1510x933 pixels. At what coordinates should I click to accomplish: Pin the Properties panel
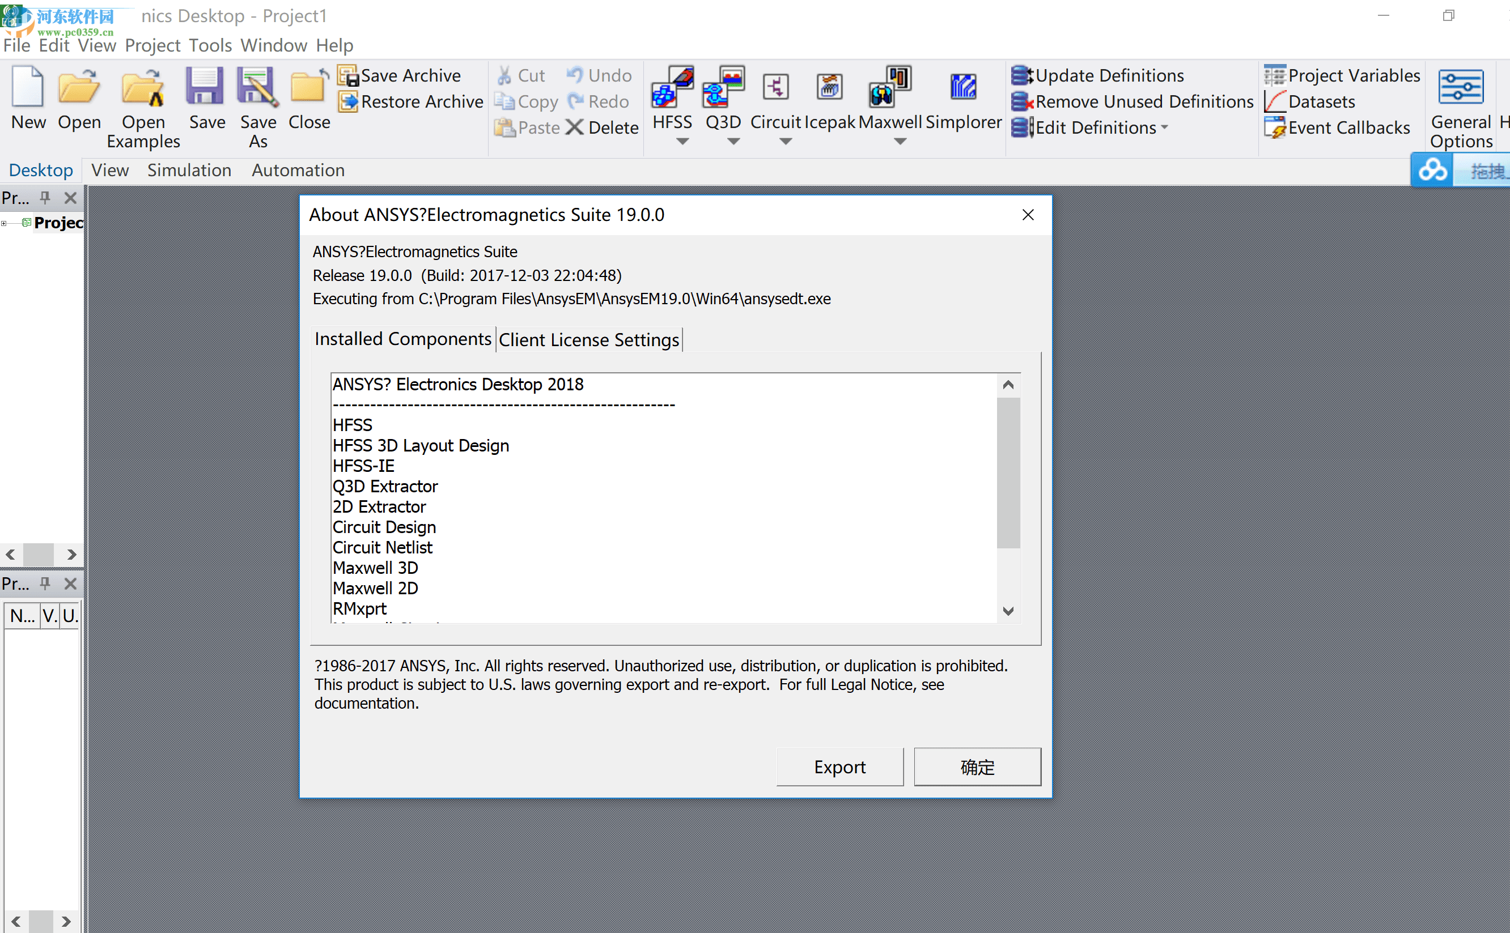point(44,583)
